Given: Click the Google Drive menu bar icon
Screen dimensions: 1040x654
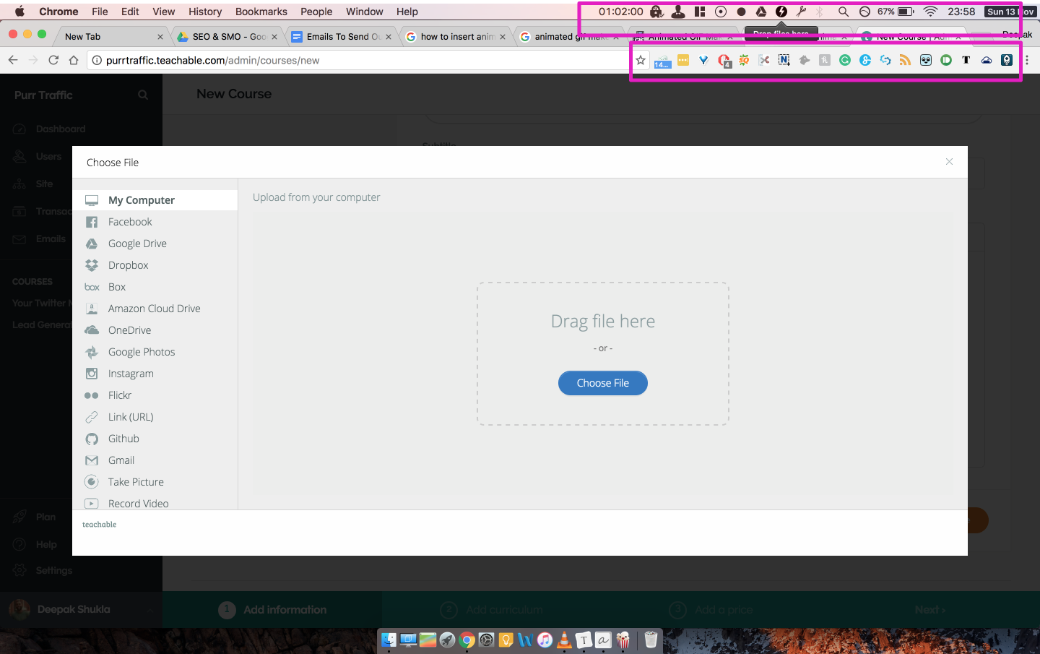Looking at the screenshot, I should click(761, 12).
